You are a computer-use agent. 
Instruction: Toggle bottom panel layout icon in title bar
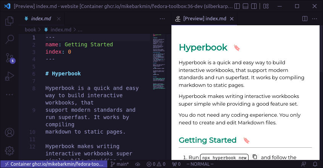tap(245, 6)
